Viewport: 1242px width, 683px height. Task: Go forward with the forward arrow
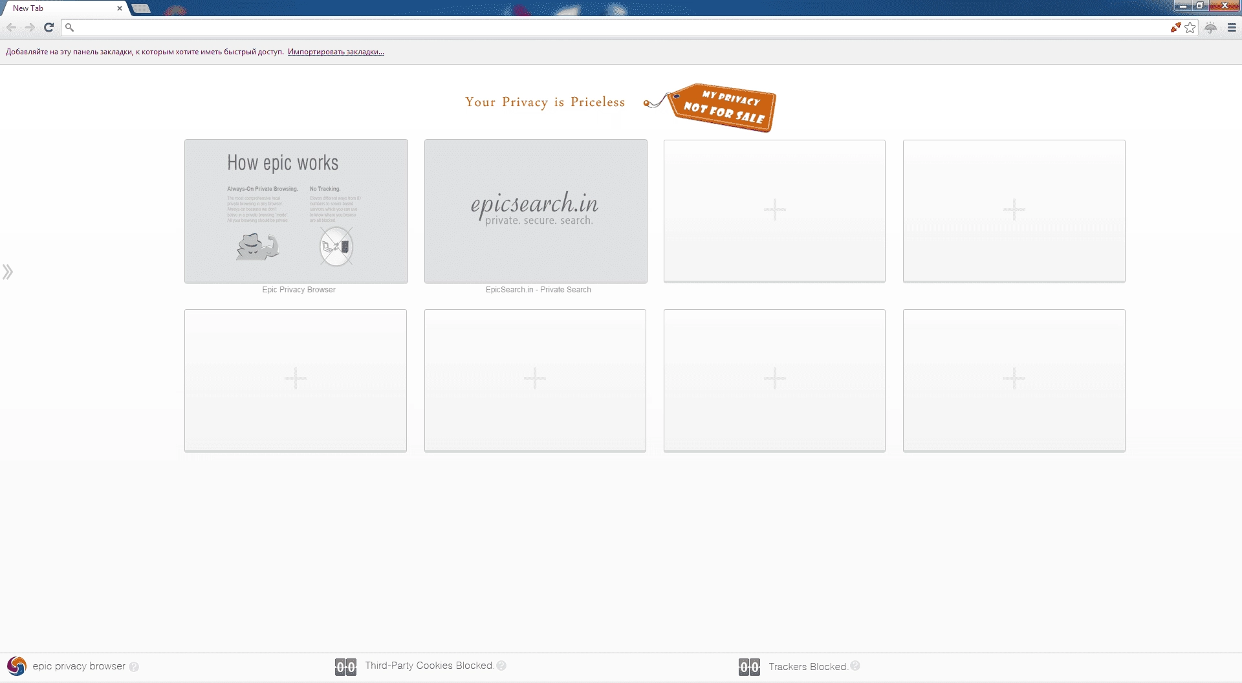click(30, 27)
